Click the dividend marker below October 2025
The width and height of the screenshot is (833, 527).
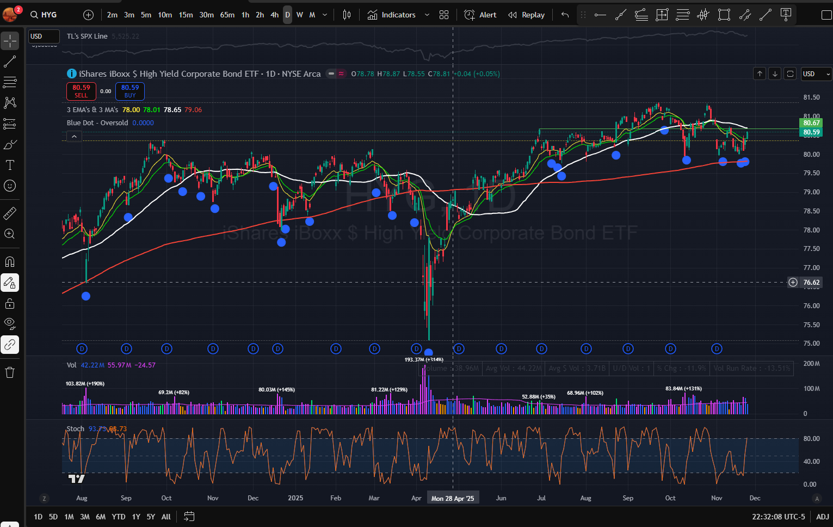[670, 348]
